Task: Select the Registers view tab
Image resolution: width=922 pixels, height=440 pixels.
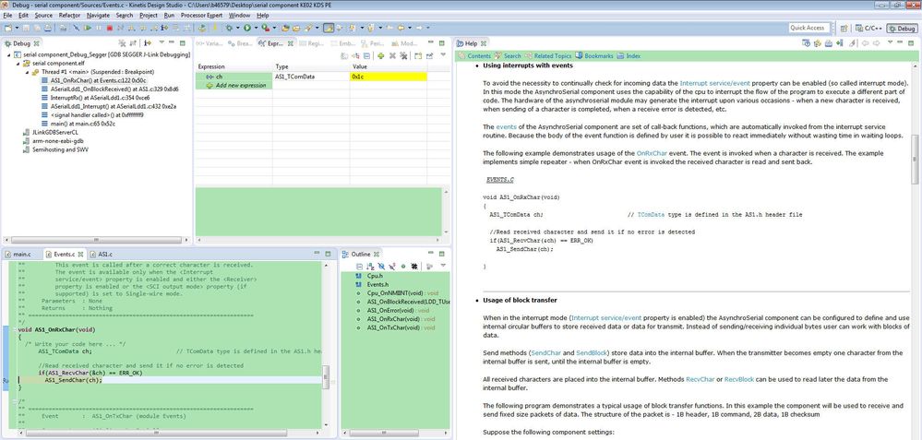Action: (312, 43)
